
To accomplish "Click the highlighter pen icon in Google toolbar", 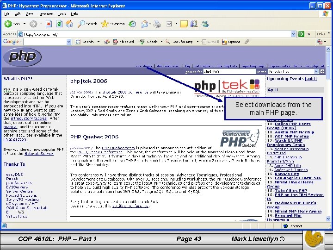I will pos(247,42).
